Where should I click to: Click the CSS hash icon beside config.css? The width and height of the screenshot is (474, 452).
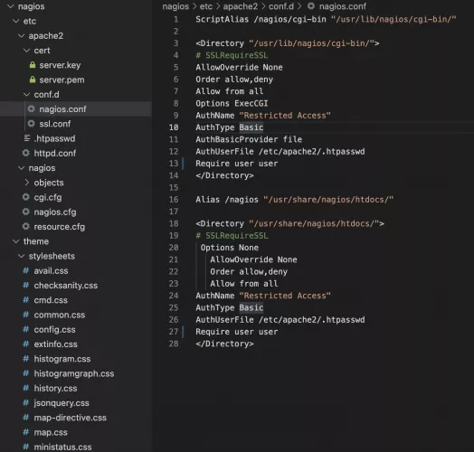[26, 329]
